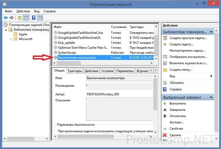This screenshot has height=149, width=221.
Task: Click the Отключить down-arrow icon
Action: 165,116
